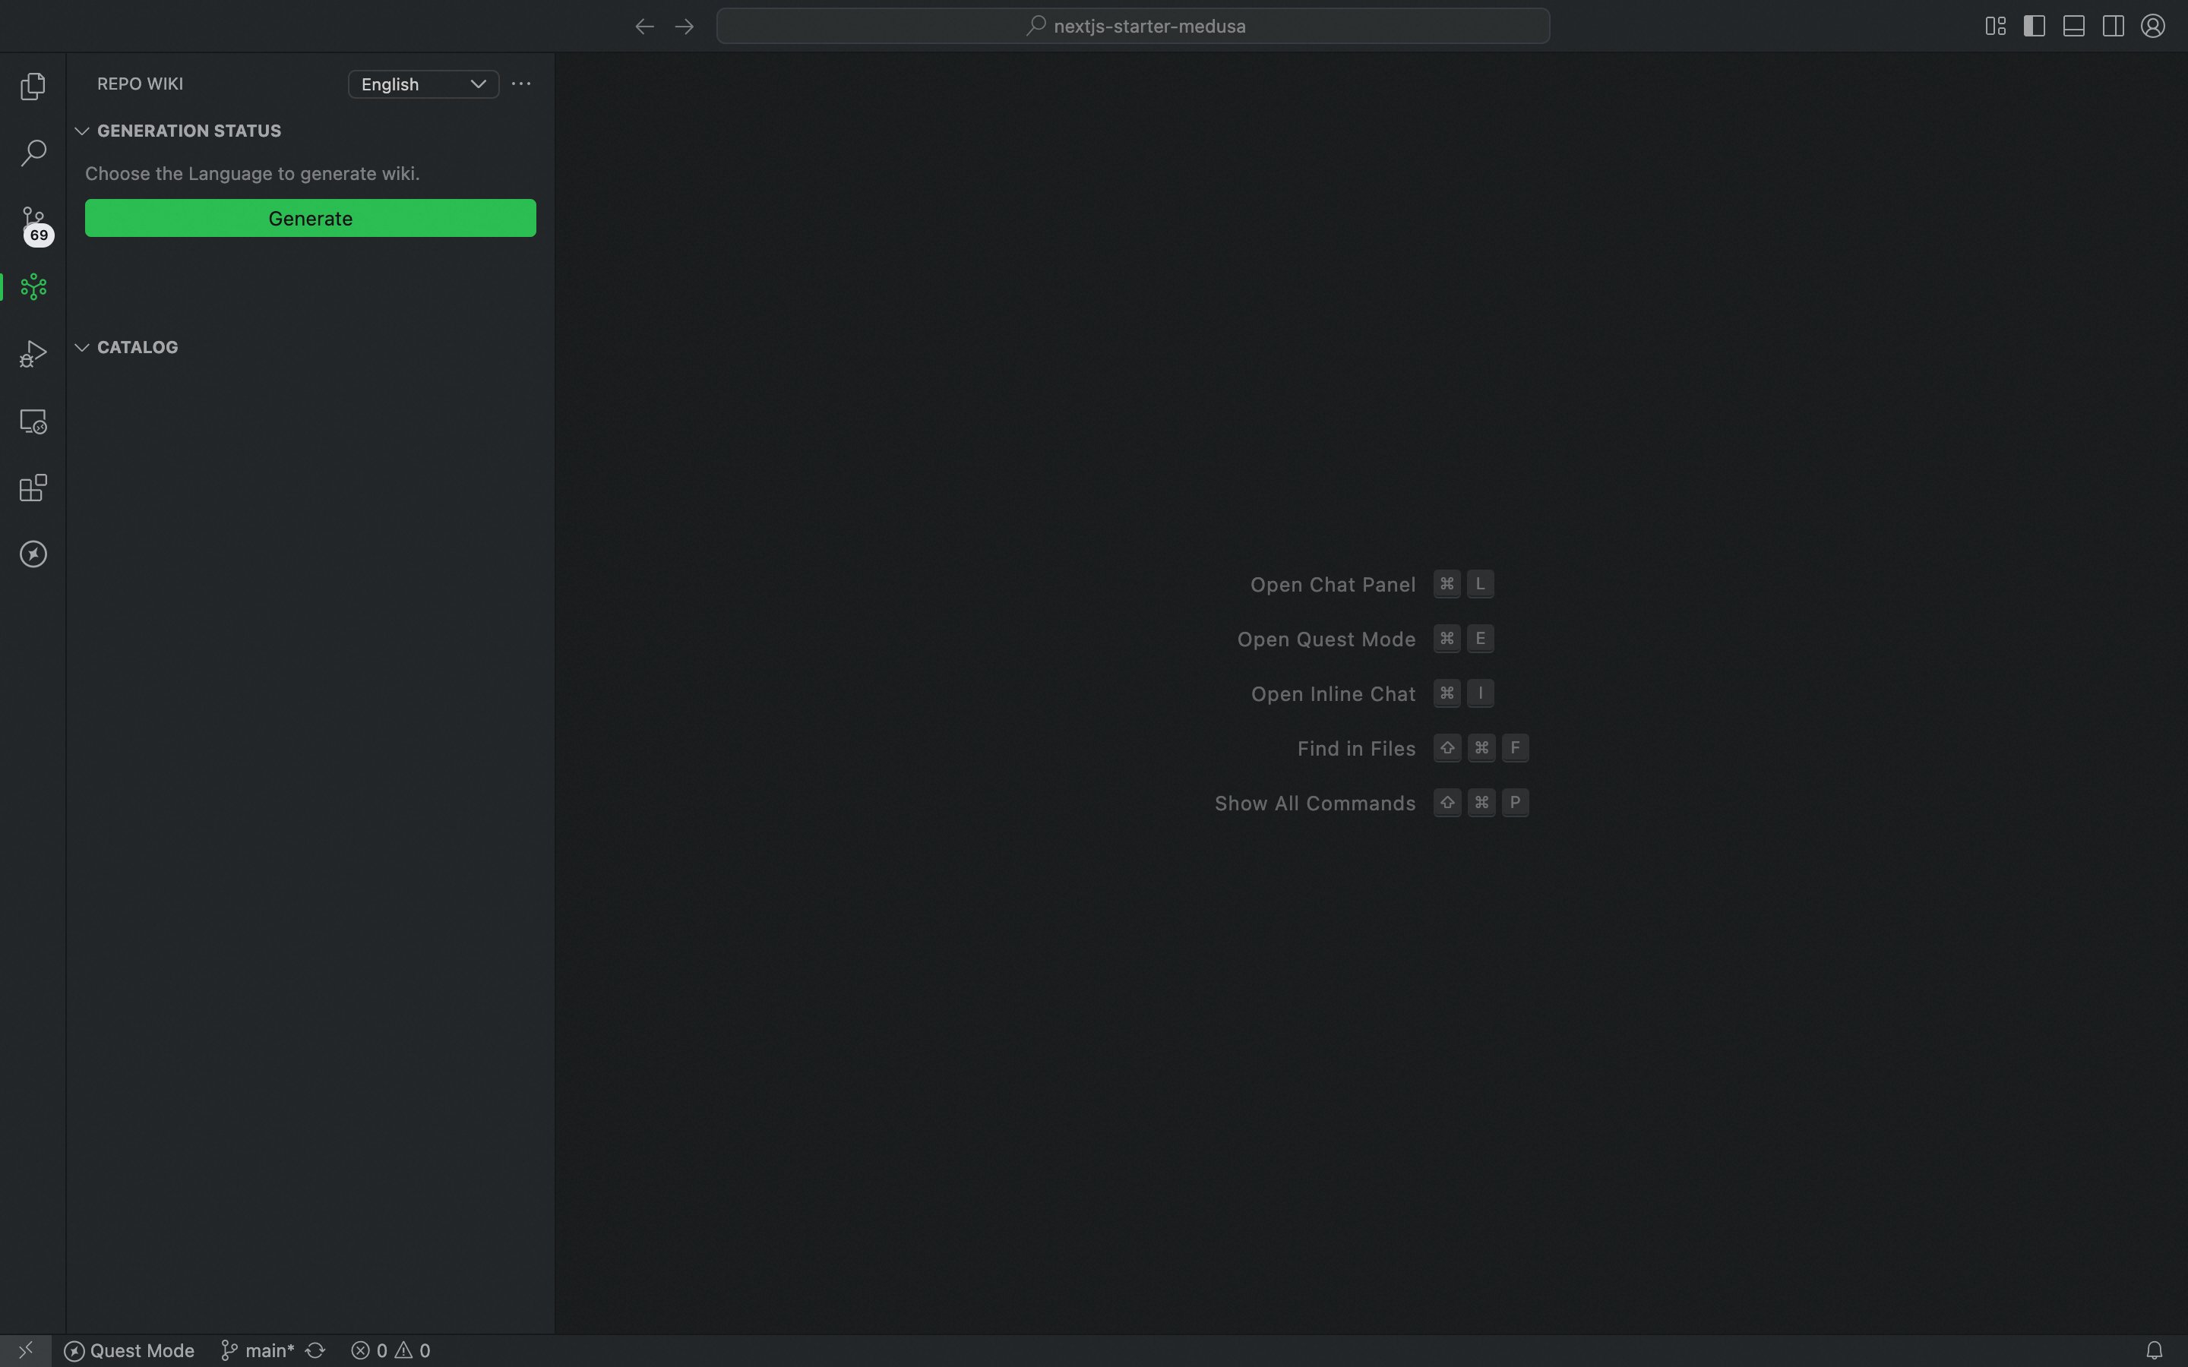Open the Extensions view

point(33,488)
